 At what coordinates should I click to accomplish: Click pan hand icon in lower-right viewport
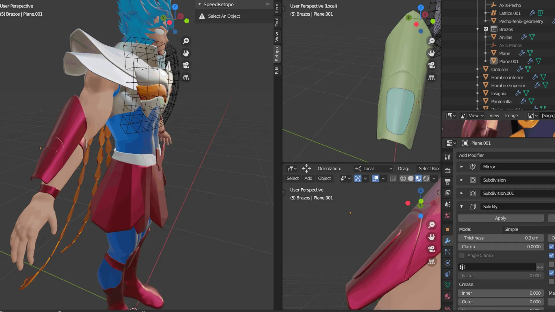(x=432, y=237)
